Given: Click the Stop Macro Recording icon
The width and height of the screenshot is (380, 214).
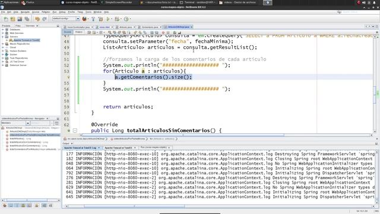Looking at the screenshot, I should pos(168,32).
